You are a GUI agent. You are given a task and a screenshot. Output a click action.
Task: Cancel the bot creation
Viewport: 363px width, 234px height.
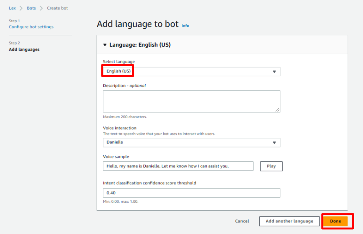click(x=242, y=221)
